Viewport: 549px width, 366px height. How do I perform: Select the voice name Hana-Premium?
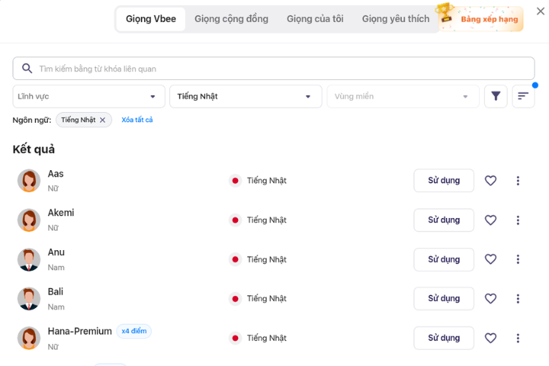(79, 331)
